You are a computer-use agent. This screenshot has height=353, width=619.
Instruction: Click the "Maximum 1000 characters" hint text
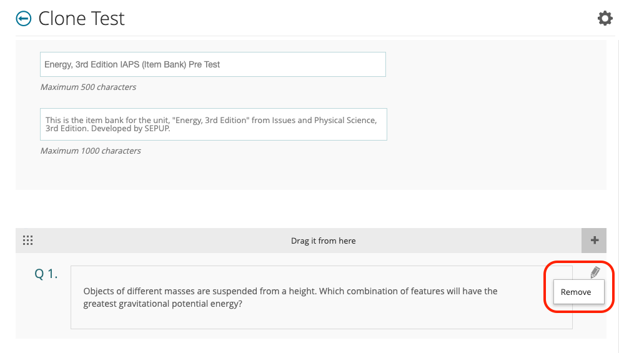[x=91, y=151]
